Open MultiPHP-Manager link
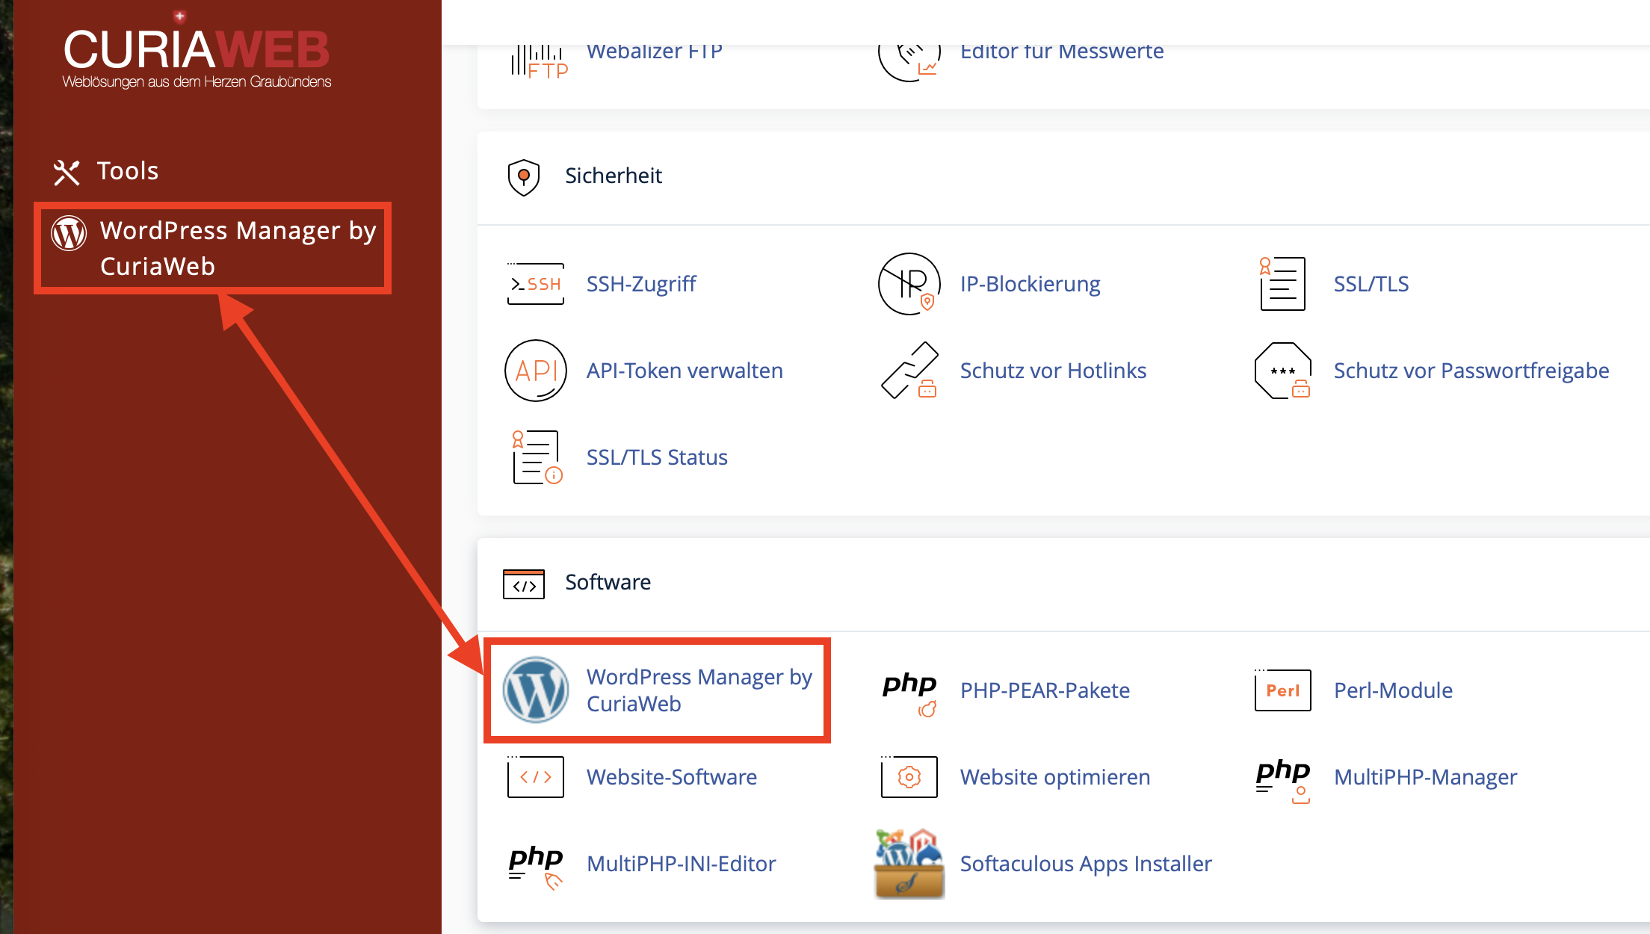The height and width of the screenshot is (934, 1650). click(1425, 777)
